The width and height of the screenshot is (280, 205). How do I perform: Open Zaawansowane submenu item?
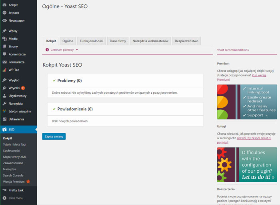[x=13, y=163]
